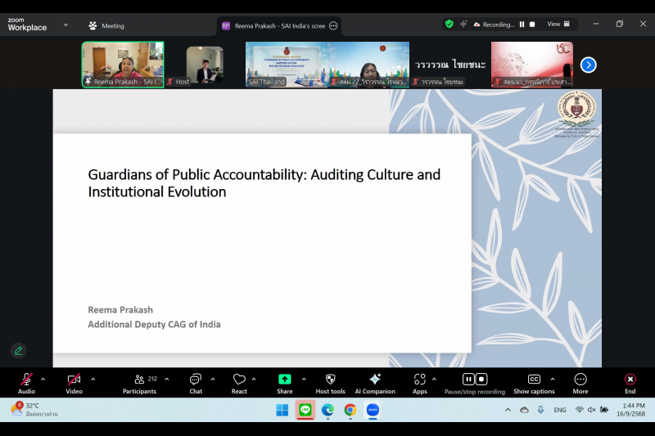Click the annotation pencil icon
This screenshot has width=655, height=436.
pos(18,350)
